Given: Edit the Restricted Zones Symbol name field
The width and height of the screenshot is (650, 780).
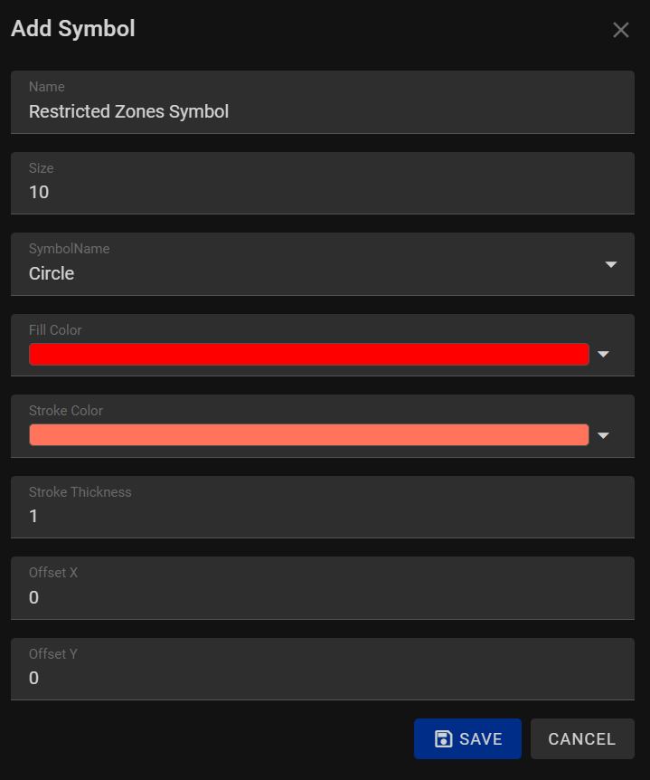Looking at the screenshot, I should pos(323,102).
